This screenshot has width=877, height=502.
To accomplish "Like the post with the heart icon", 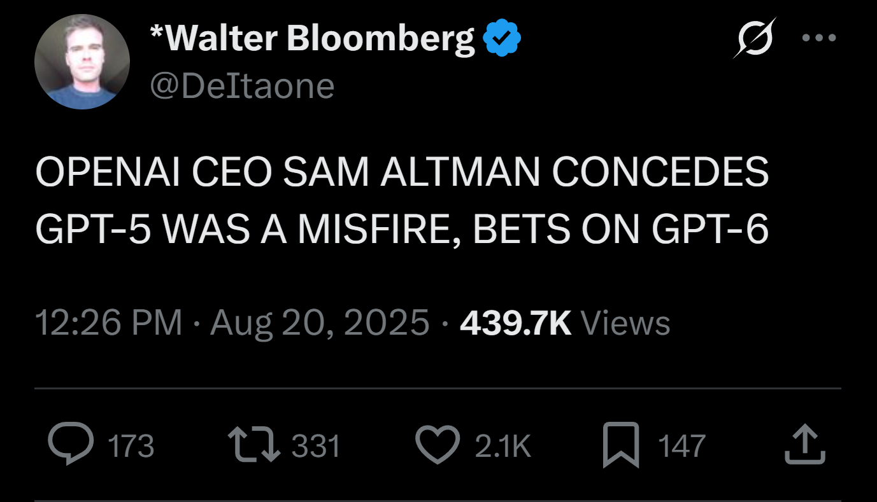I will click(x=438, y=445).
